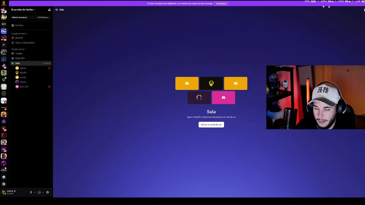Open the server icon with badge 28
The image size is (365, 205).
(4, 38)
